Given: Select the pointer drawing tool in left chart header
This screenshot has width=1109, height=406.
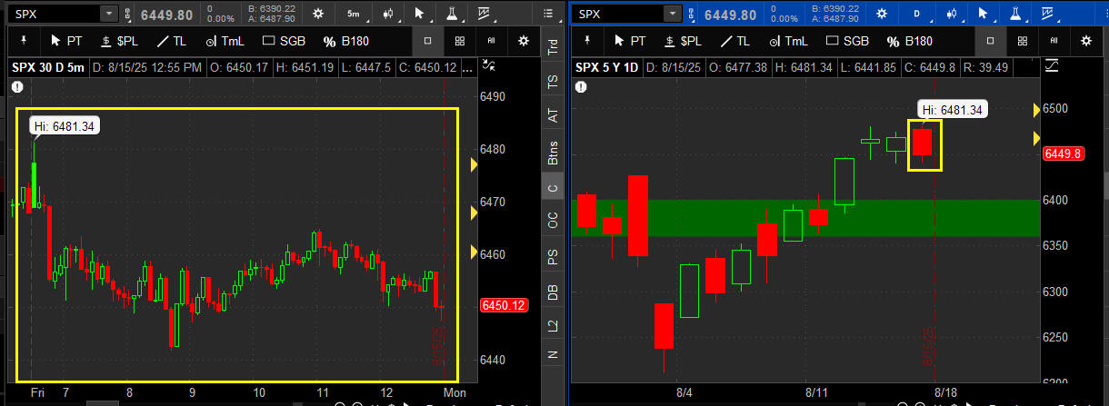Looking at the screenshot, I should click(421, 14).
